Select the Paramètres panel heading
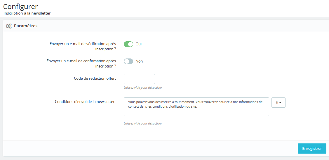This screenshot has width=329, height=160. click(26, 26)
